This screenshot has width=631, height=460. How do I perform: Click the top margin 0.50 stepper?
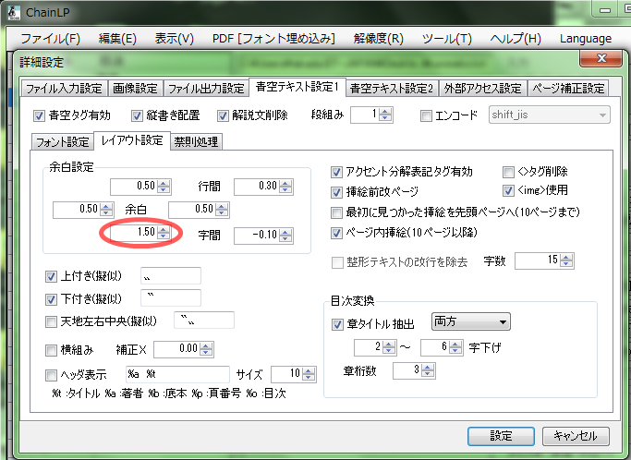tap(164, 187)
